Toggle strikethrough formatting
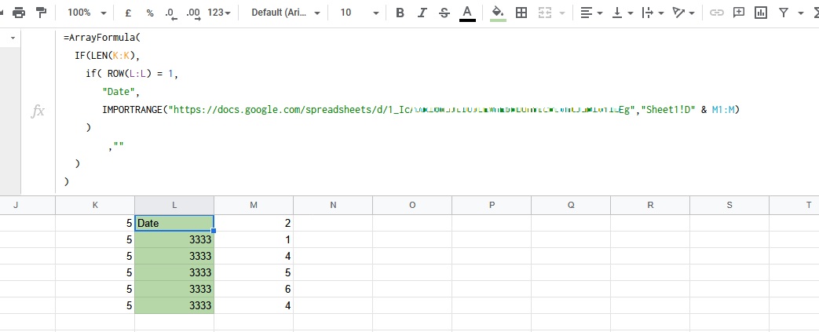The width and height of the screenshot is (819, 332). point(444,13)
